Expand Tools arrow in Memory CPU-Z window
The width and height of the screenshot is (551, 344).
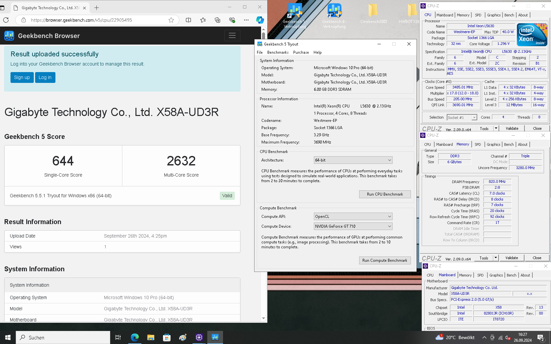tap(496, 258)
